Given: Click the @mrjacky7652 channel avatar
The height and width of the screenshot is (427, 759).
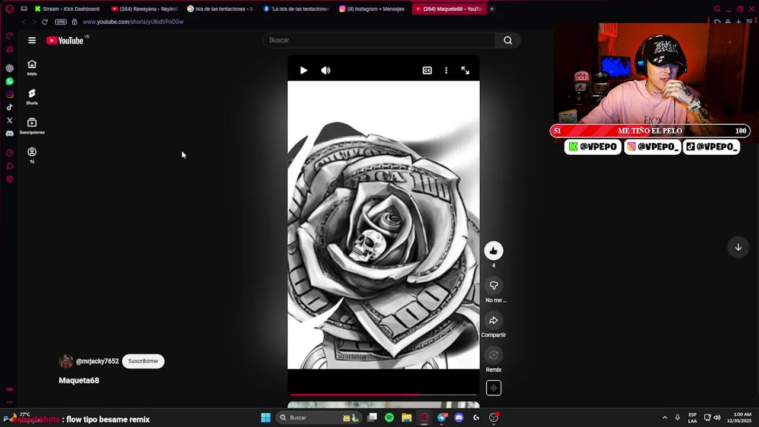Looking at the screenshot, I should coord(66,361).
